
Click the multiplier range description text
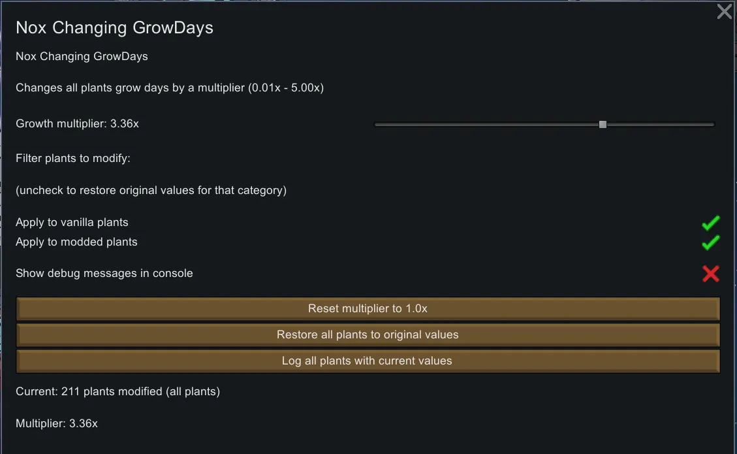[170, 88]
